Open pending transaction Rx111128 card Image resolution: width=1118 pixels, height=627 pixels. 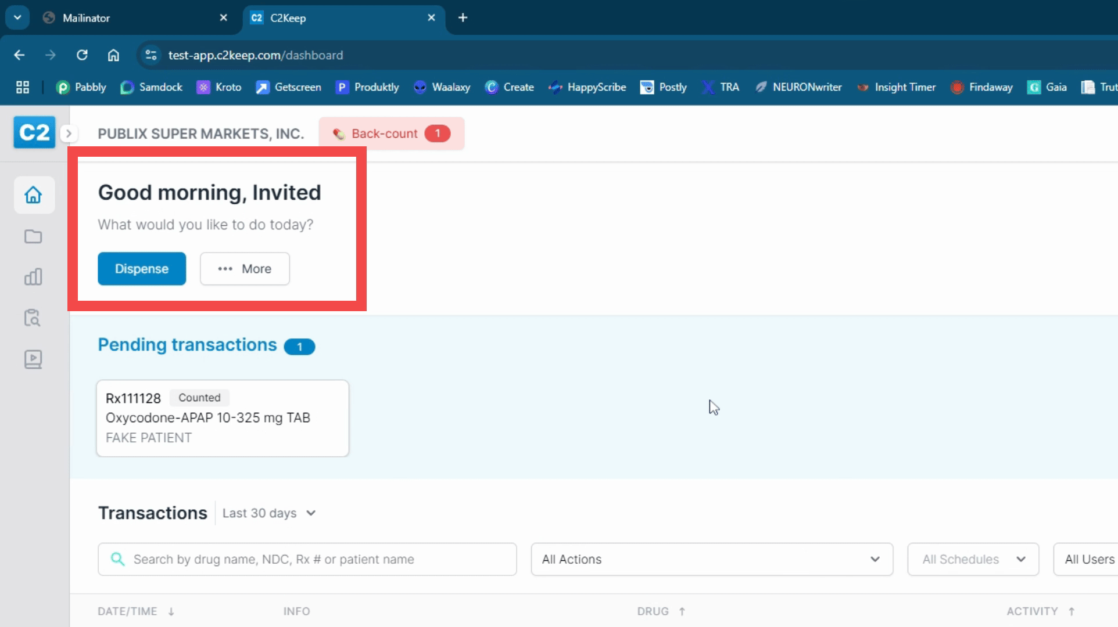coord(223,418)
